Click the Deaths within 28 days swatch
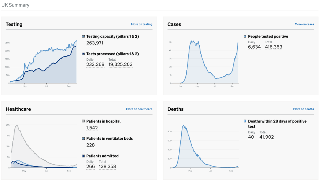The image size is (319, 180). point(245,121)
